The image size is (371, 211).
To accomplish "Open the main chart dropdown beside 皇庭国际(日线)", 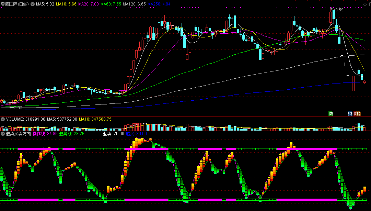I will (x=32, y=4).
